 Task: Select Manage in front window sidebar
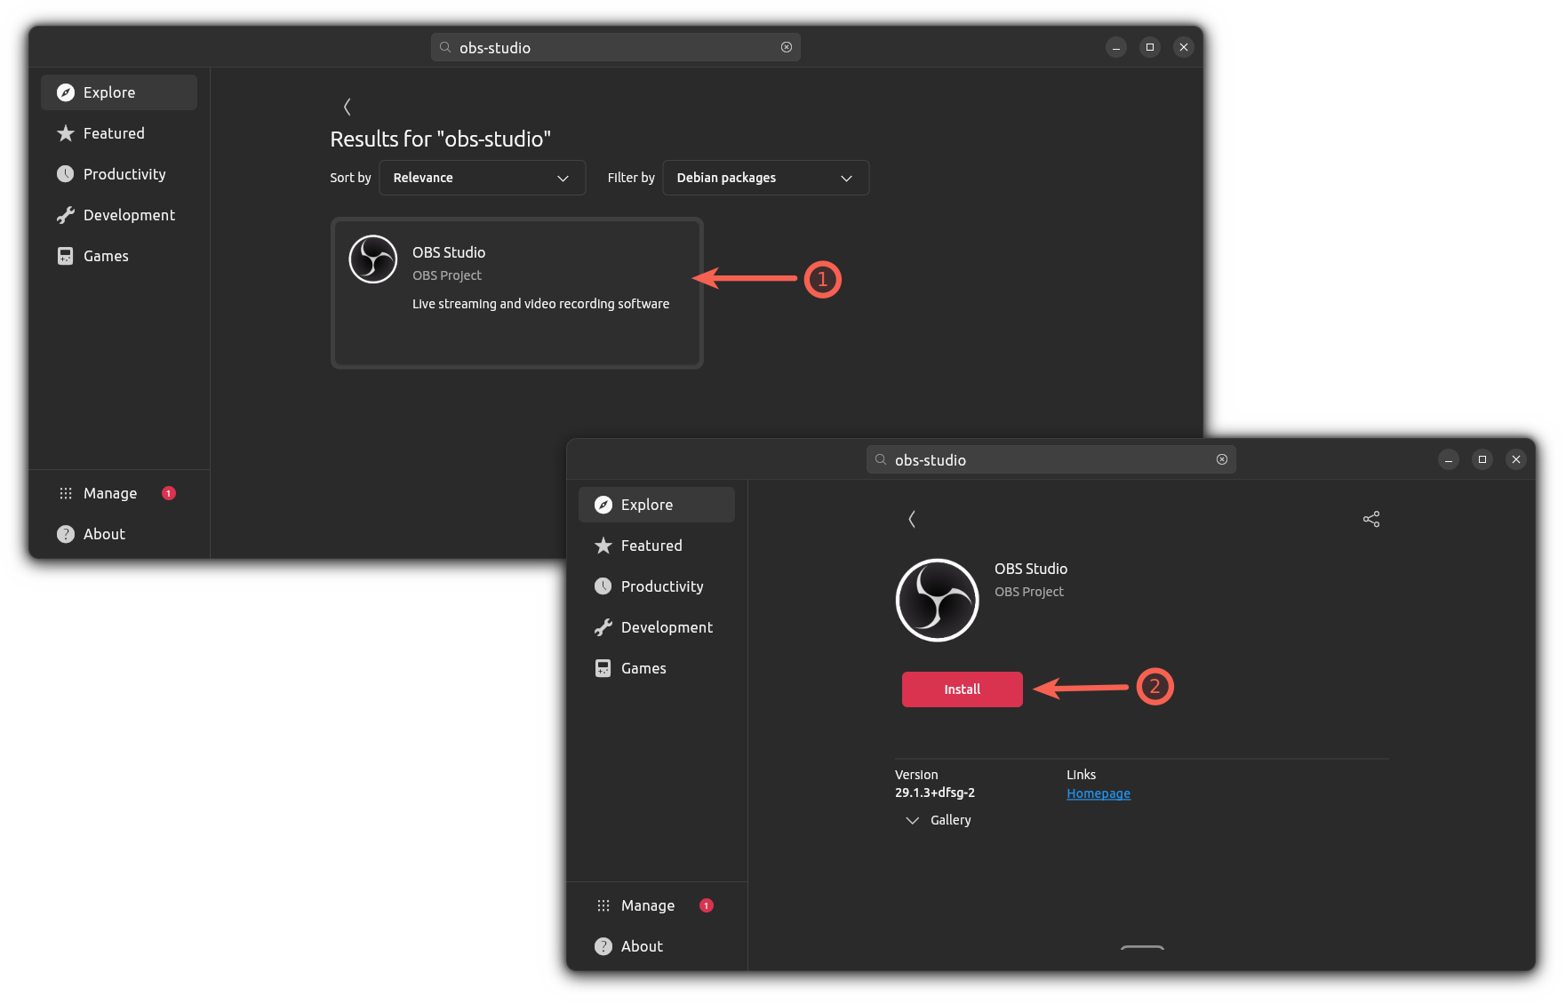[657, 905]
